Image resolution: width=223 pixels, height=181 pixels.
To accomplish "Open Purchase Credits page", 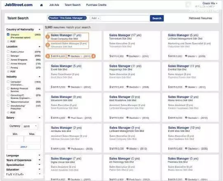I will coord(96,5).
